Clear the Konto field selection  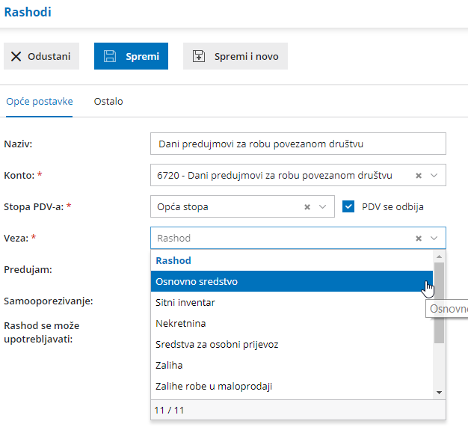click(419, 175)
